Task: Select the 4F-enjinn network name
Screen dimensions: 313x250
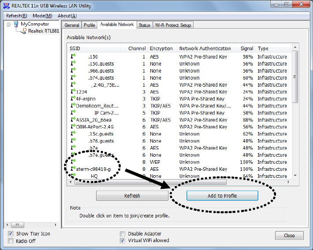Action: 86,99
